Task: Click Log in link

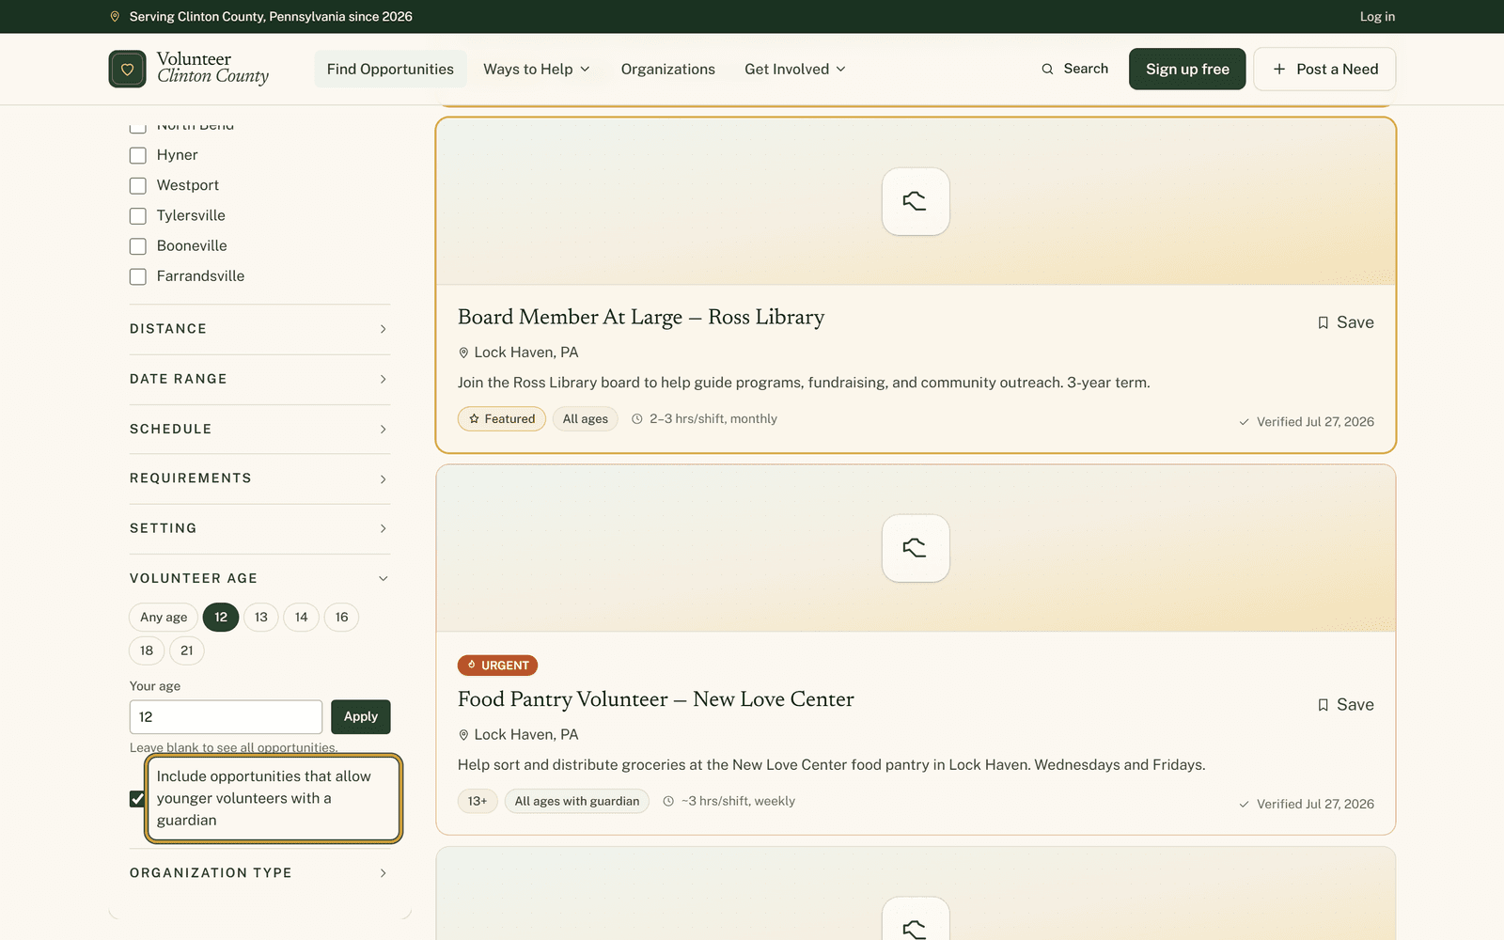Action: tap(1377, 17)
